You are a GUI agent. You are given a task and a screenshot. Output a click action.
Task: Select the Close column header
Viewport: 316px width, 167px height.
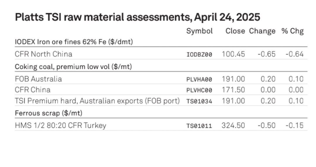pos(235,31)
